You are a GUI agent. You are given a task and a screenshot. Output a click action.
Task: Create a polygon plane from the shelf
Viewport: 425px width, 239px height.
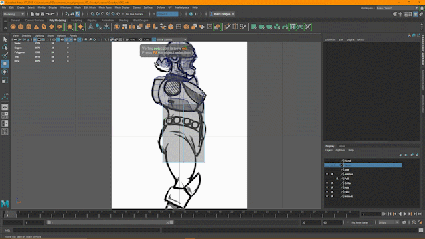52,27
